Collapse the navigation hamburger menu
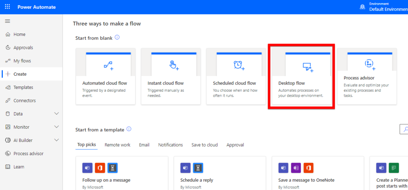Image resolution: width=408 pixels, height=190 pixels. (8, 21)
